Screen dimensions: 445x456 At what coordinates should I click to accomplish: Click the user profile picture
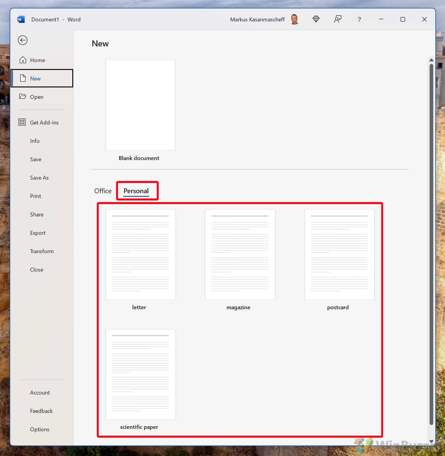pyautogui.click(x=294, y=19)
